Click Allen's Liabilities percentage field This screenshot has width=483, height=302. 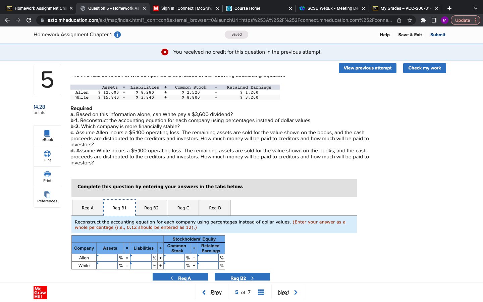141,258
